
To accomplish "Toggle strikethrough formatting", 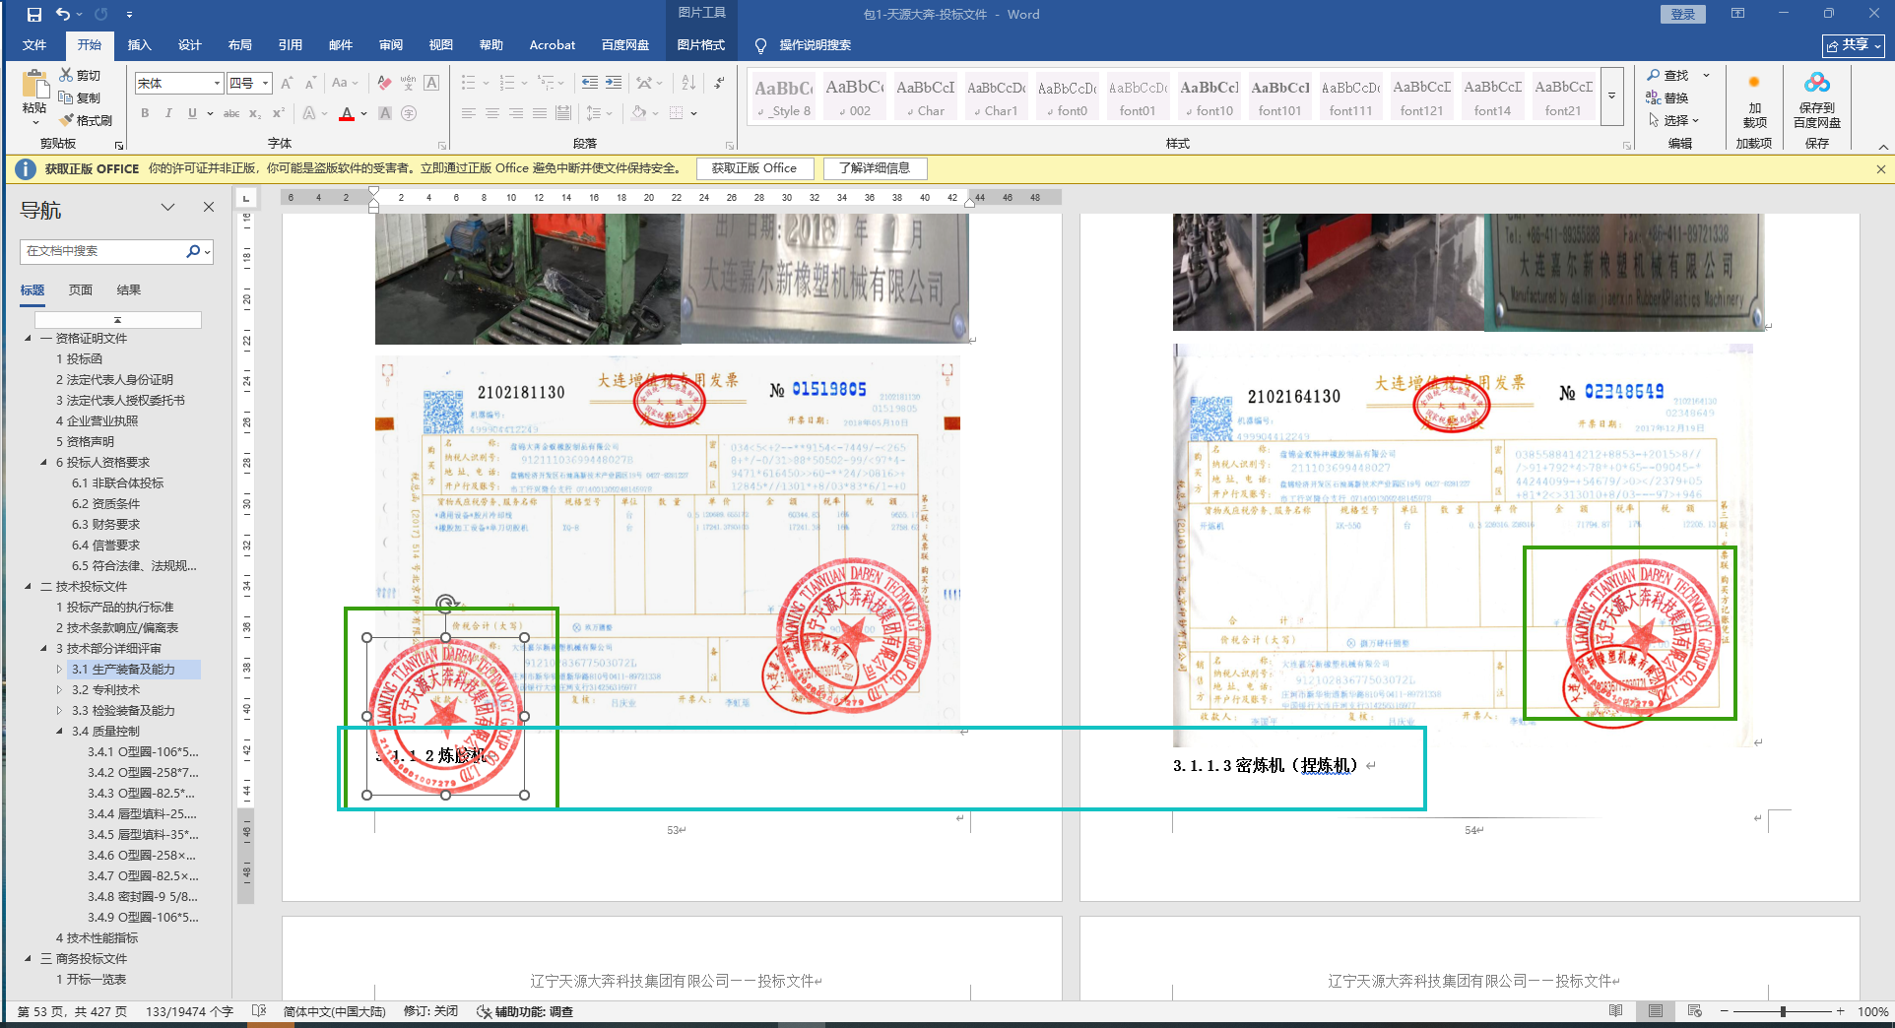I will click(x=231, y=113).
